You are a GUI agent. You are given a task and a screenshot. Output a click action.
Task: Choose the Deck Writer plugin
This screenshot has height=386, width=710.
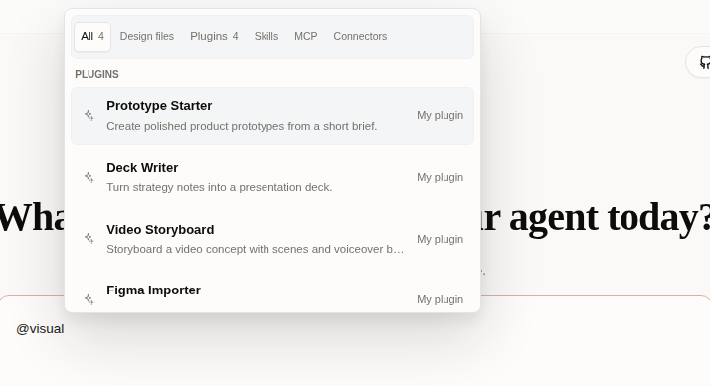point(272,177)
